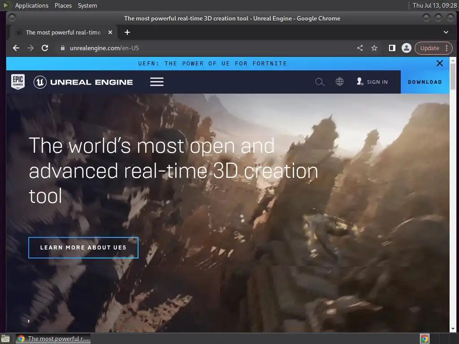
Task: Open the site search magnifier
Action: click(x=320, y=82)
